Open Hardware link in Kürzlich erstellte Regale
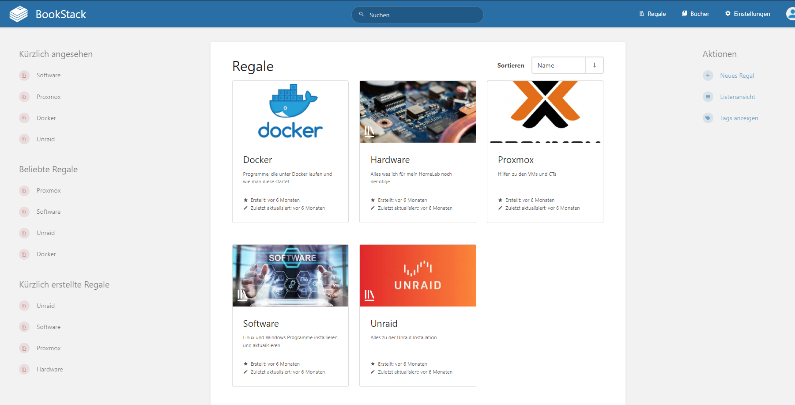 pos(49,369)
